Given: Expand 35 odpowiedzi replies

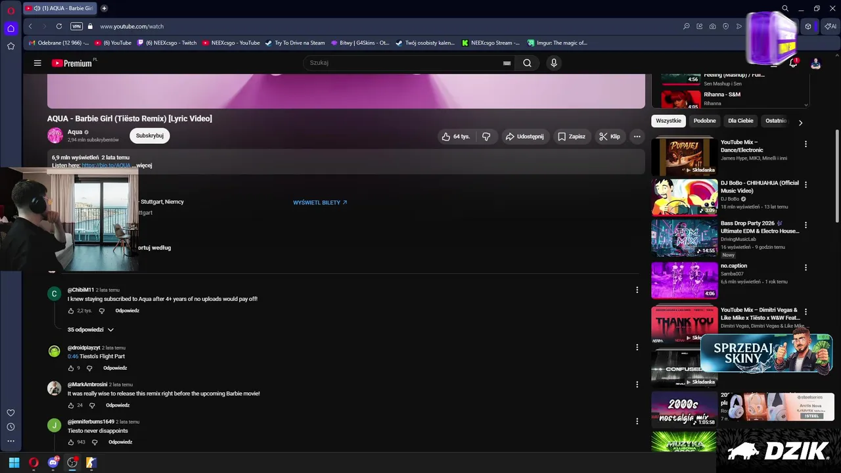Looking at the screenshot, I should pos(91,330).
